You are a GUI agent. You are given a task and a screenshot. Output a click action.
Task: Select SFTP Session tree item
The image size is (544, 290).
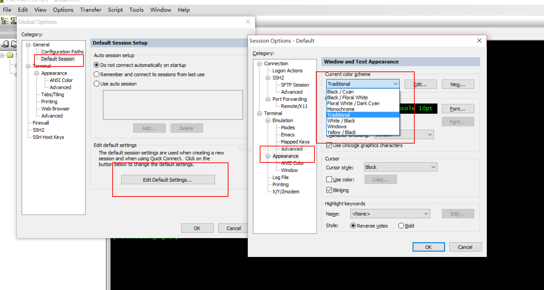[x=295, y=85]
